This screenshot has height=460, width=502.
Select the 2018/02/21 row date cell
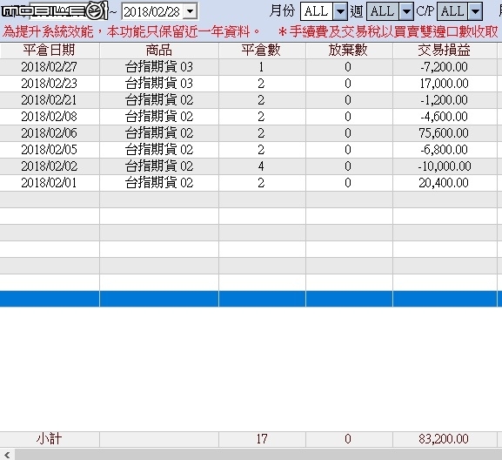[50, 100]
